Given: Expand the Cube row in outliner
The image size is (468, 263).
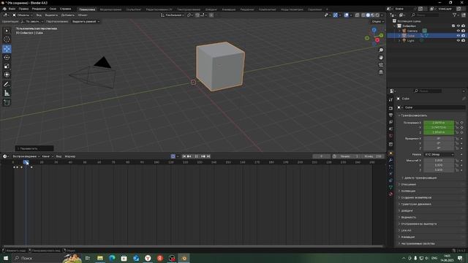Looking at the screenshot, I should [399, 36].
